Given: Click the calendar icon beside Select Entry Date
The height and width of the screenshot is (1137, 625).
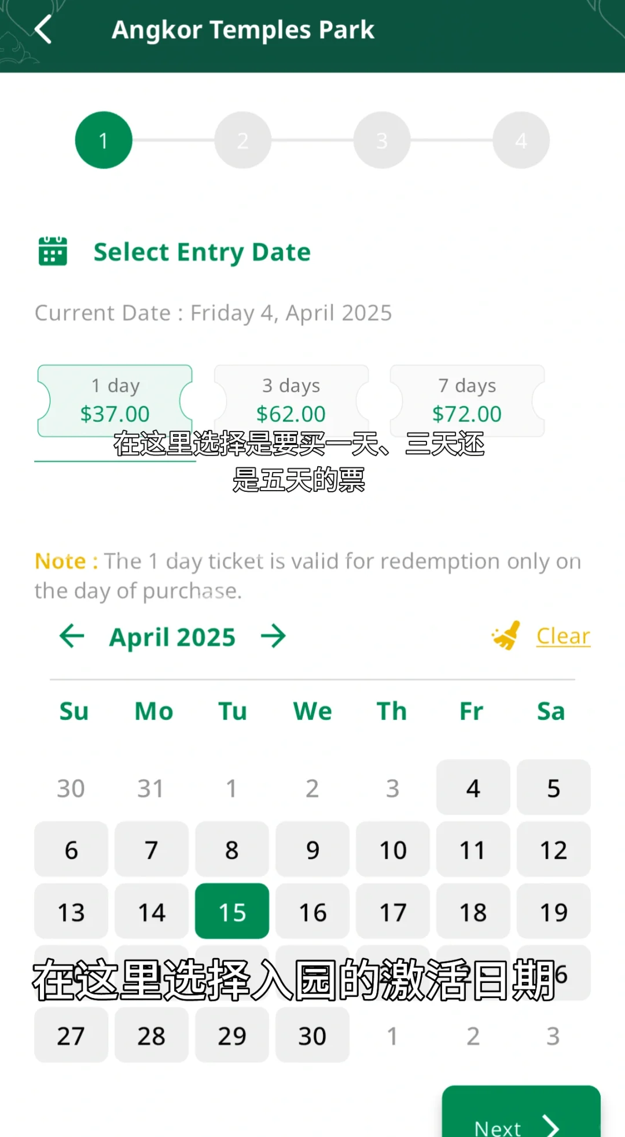Looking at the screenshot, I should tap(53, 251).
